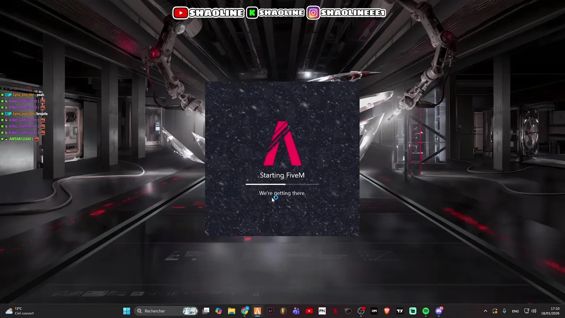565x318 pixels.
Task: Open the volume speaker tray icon
Action: [x=534, y=311]
